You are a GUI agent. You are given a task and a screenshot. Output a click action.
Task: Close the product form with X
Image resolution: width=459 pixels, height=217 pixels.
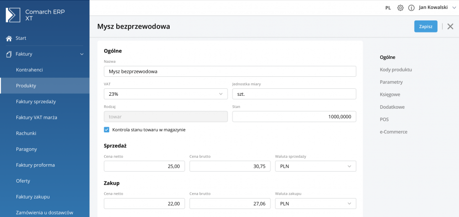(450, 26)
